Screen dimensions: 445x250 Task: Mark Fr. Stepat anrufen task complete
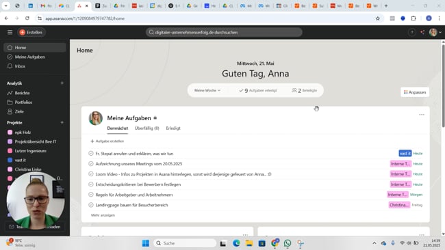tap(91, 154)
